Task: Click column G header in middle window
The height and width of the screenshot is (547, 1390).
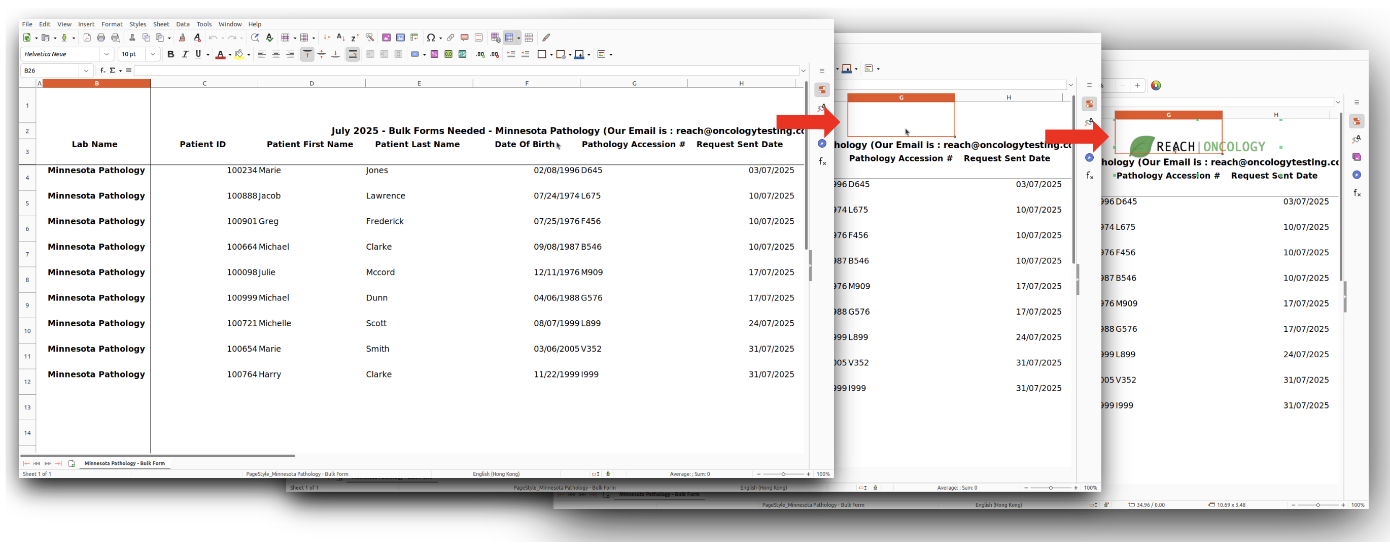Action: 900,98
